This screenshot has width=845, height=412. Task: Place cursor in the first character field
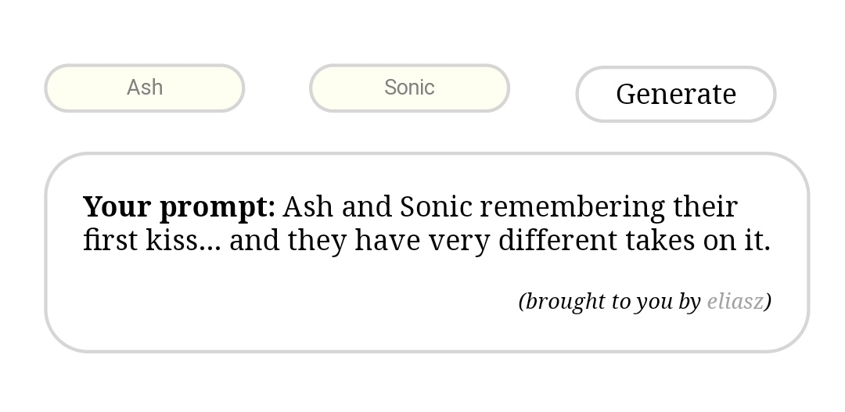145,88
